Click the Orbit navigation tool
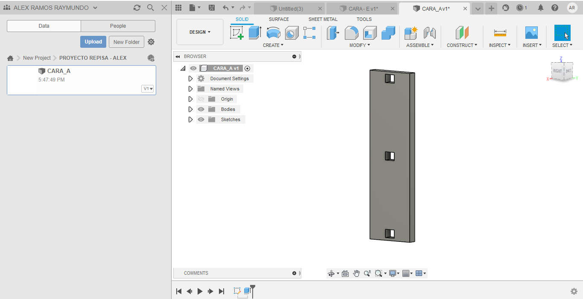The image size is (583, 299). coord(331,273)
